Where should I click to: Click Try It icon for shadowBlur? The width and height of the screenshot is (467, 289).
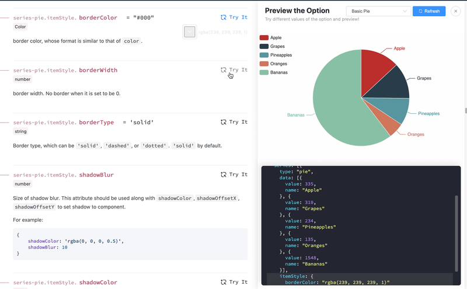[x=224, y=175]
